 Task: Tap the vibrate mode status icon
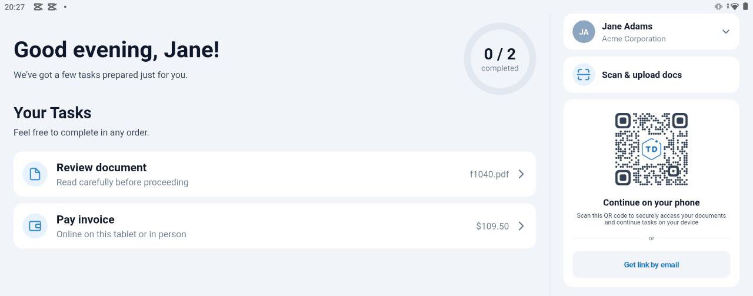[718, 6]
